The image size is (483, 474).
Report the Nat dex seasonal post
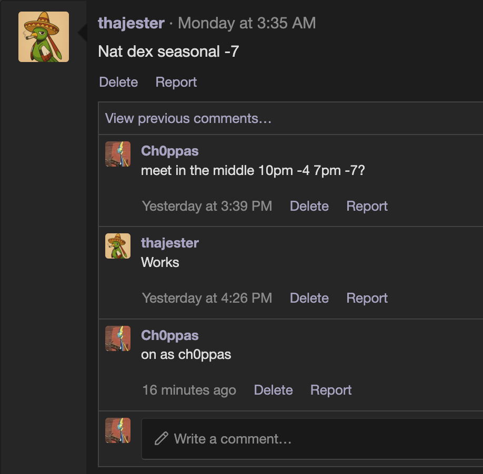coord(176,82)
